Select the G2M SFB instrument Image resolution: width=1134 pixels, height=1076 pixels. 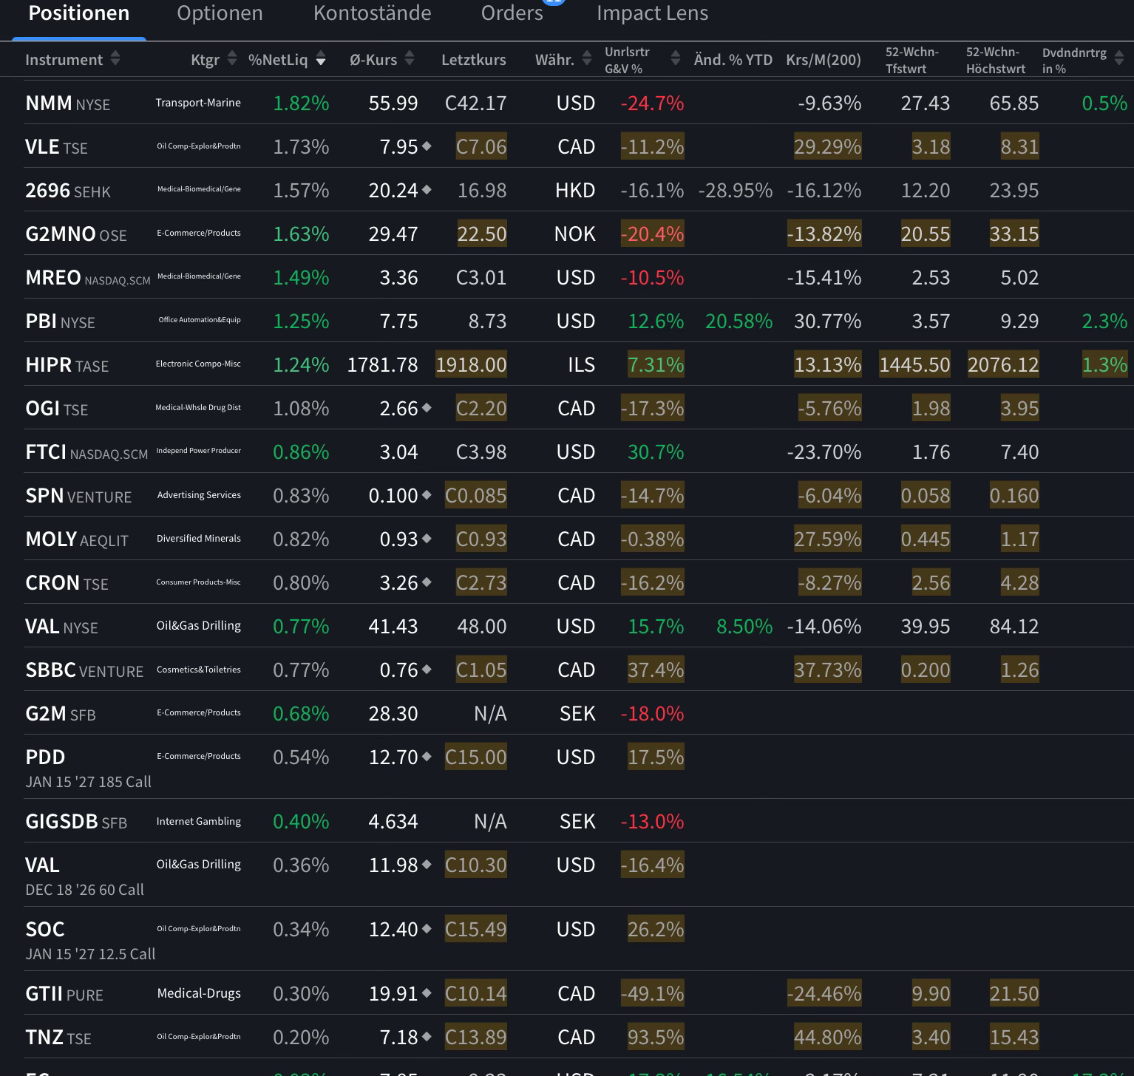61,714
